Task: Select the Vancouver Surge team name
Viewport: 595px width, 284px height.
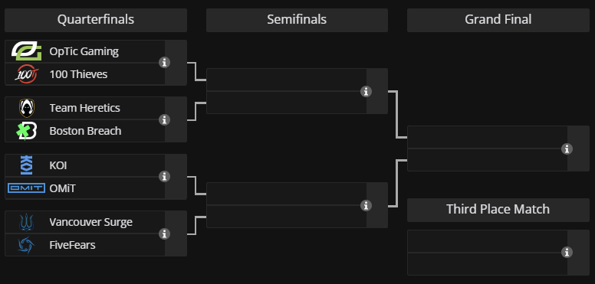Action: coord(90,222)
